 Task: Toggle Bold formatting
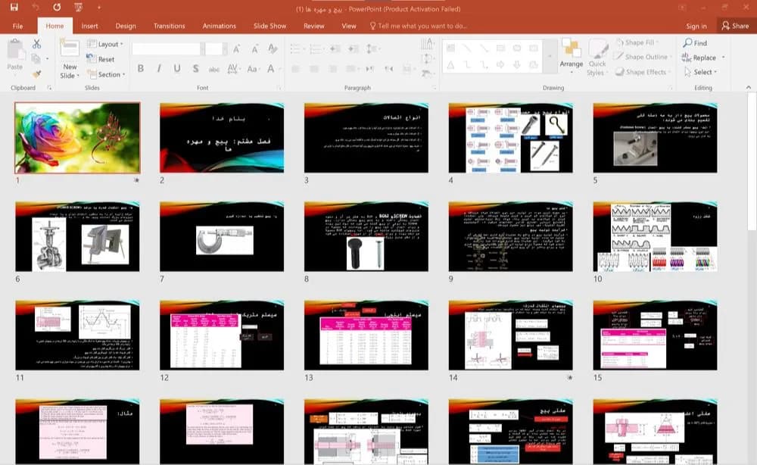pyautogui.click(x=141, y=69)
